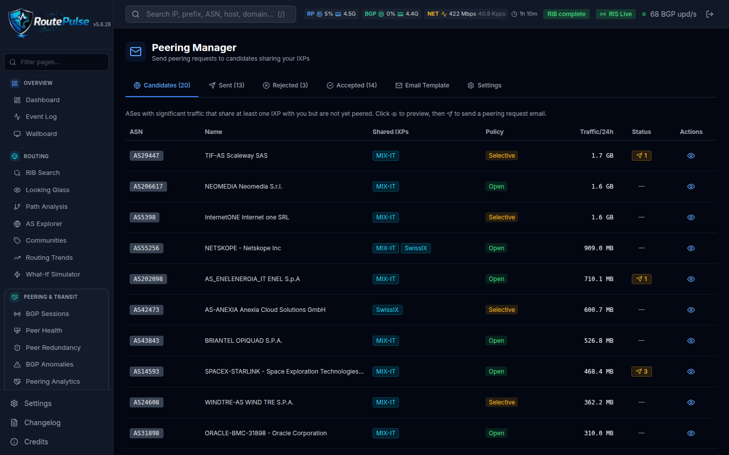Open Looking Glass in the sidebar
Image resolution: width=729 pixels, height=455 pixels.
tap(48, 190)
